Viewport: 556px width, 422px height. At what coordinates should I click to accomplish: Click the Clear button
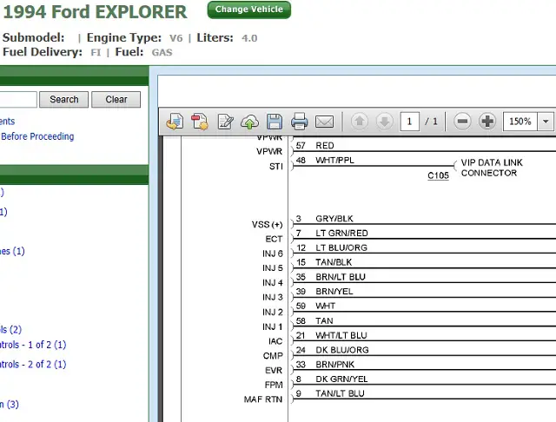116,99
